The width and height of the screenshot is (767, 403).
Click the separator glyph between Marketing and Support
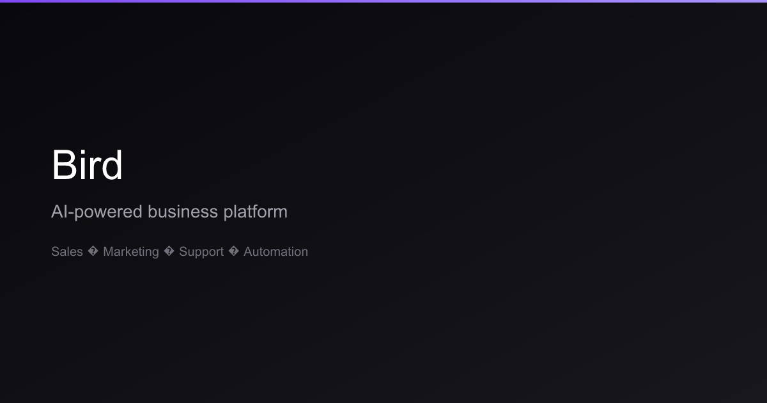click(x=169, y=251)
